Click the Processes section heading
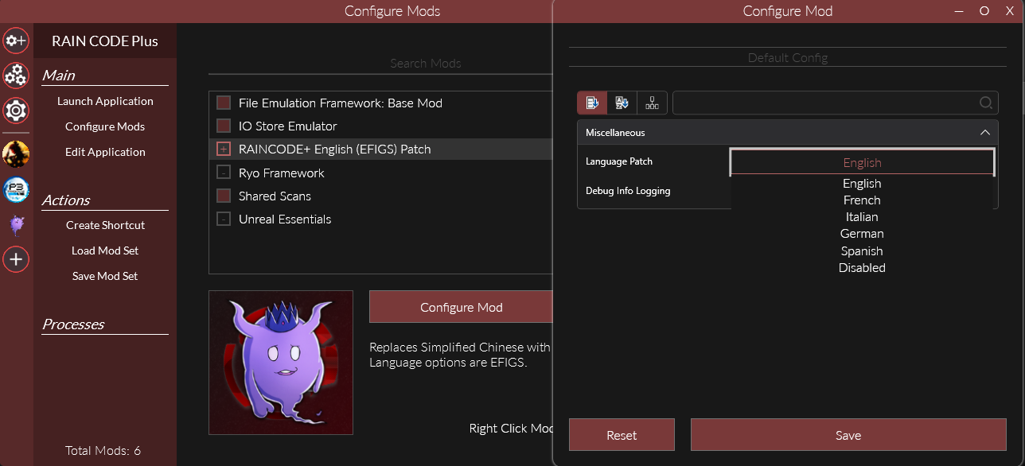This screenshot has height=466, width=1025. pyautogui.click(x=73, y=324)
